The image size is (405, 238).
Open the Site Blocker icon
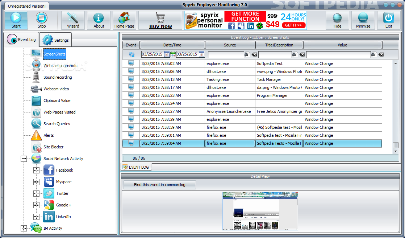point(37,147)
